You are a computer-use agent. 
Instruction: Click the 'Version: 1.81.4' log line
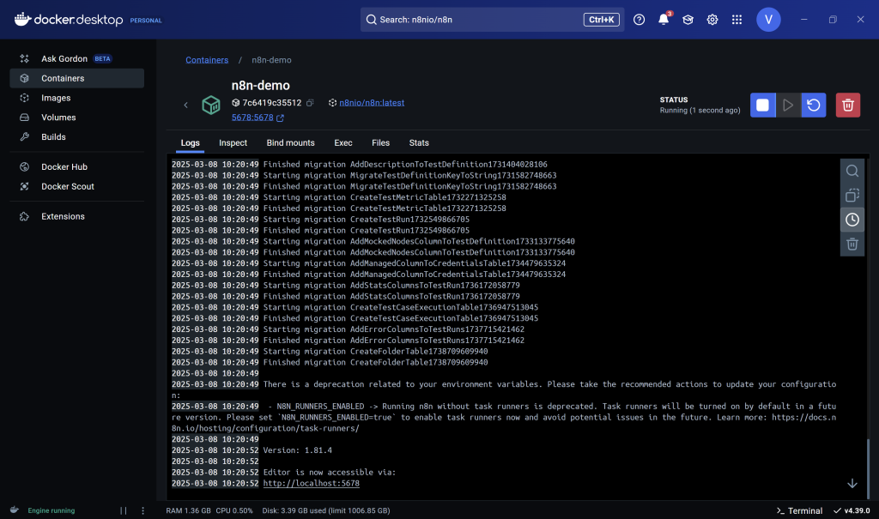(x=298, y=450)
